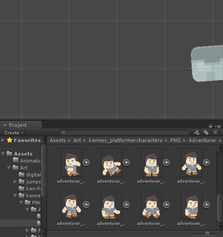
Task: Select the Art folder icon in the tree
Action: click(16, 168)
